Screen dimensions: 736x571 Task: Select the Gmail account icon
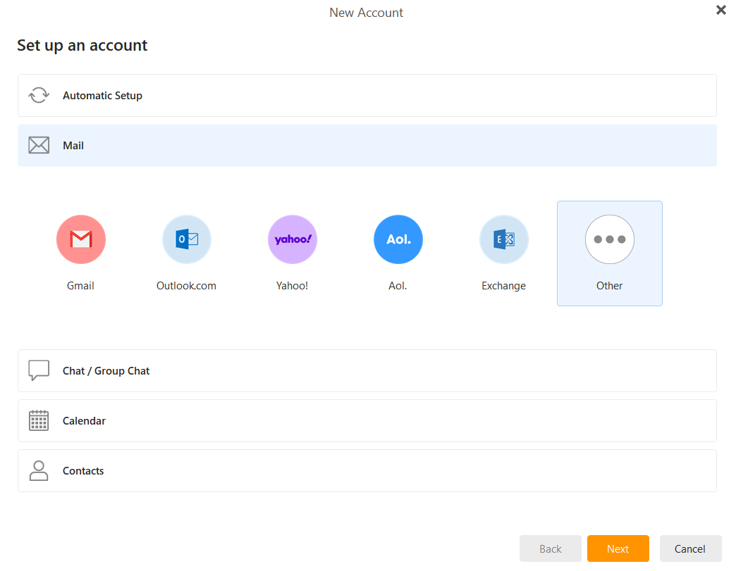[80, 239]
